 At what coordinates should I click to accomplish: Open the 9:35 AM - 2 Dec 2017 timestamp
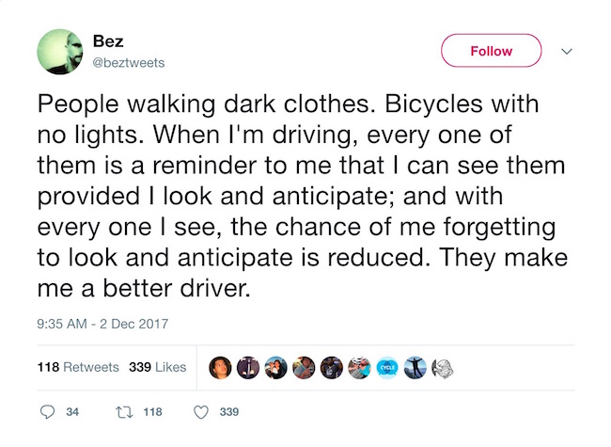tap(102, 324)
